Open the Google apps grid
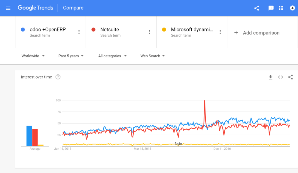This screenshot has width=298, height=173. point(281,8)
